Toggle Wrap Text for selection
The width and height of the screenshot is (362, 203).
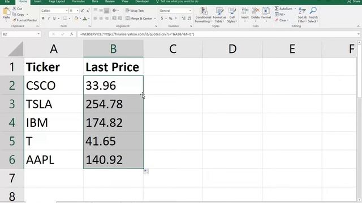point(135,11)
